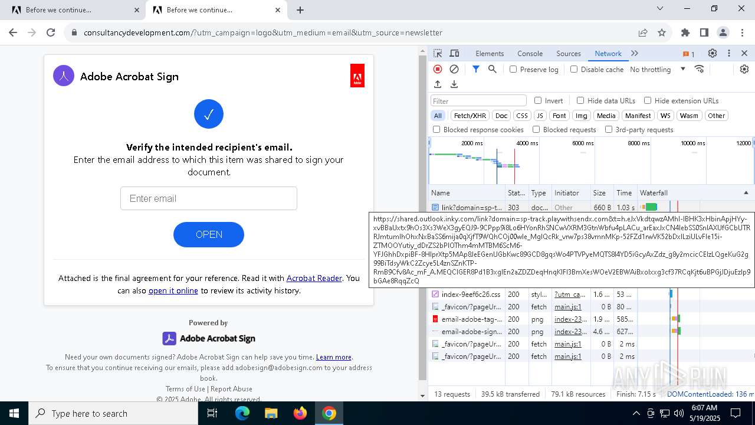This screenshot has width=755, height=425.
Task: Enable the Disable cache checkbox
Action: 574,69
